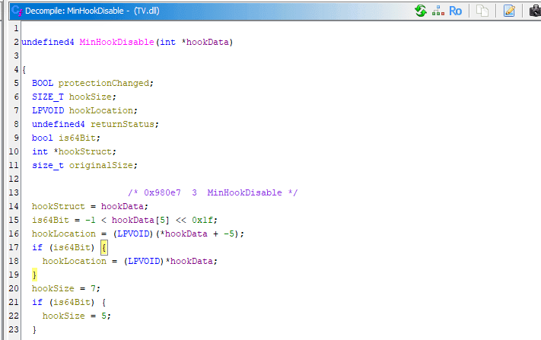Viewport: 541px width, 340px height.
Task: Click hookData on right side of line 14
Action: click(123, 206)
